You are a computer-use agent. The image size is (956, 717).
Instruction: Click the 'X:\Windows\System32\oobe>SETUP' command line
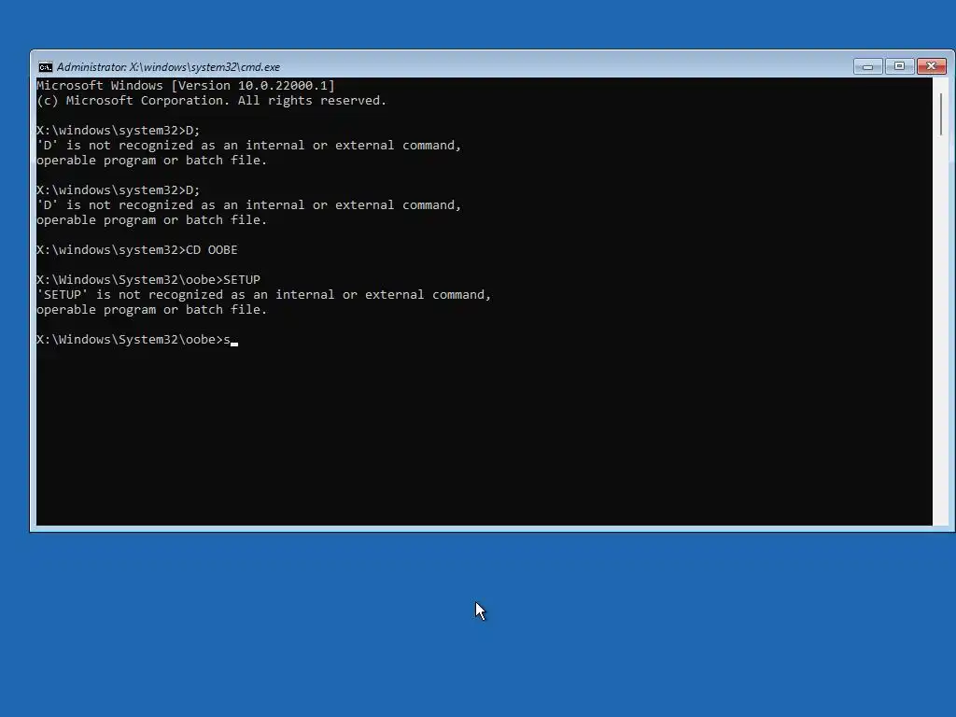point(148,280)
